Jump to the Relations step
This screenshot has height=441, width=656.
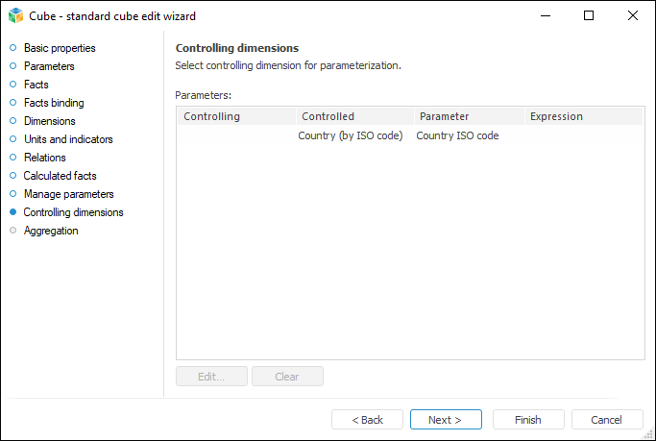44,158
